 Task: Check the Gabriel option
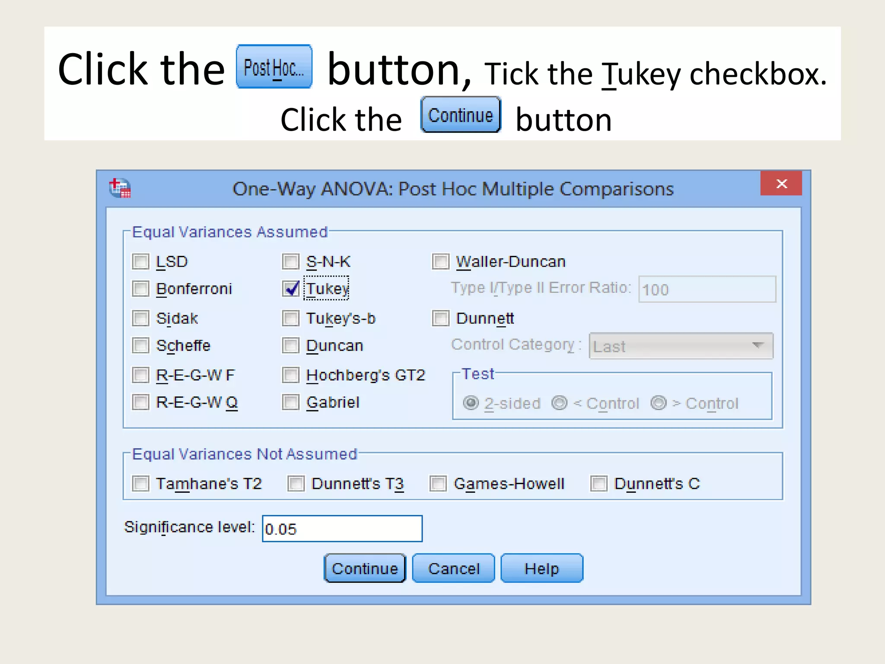point(290,402)
